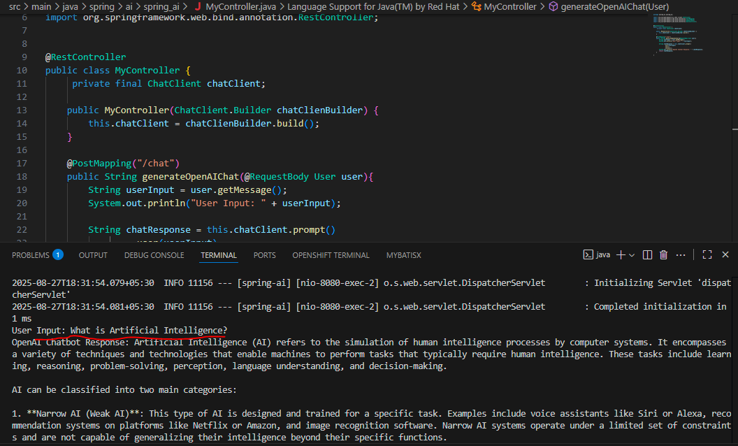Close the terminal panel
Viewport: 738px width, 446px height.
(725, 254)
